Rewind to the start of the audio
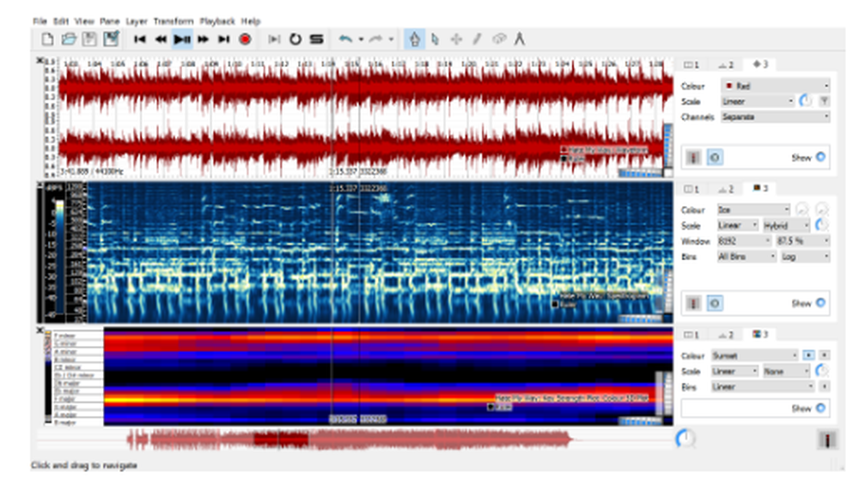This screenshot has height=478, width=859. coord(140,39)
